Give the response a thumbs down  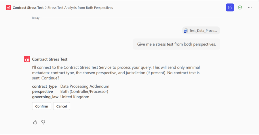(43, 122)
